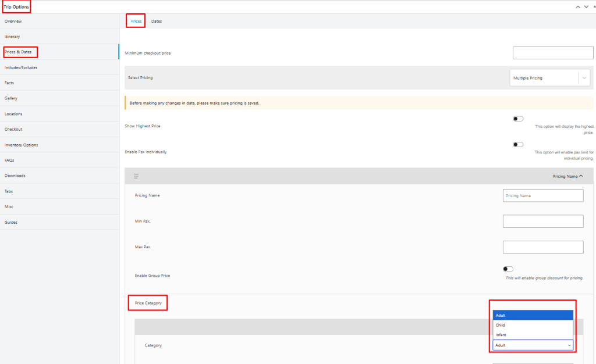Click the pricing-saved warning notice text

(x=194, y=103)
